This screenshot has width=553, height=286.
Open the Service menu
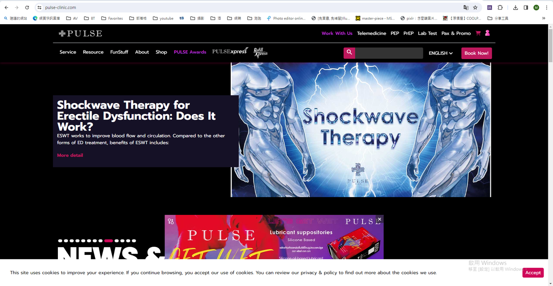pyautogui.click(x=68, y=52)
